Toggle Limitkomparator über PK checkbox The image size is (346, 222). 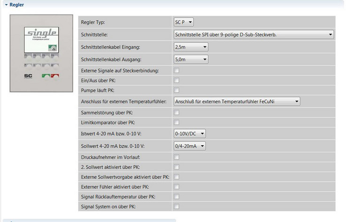coord(177,122)
